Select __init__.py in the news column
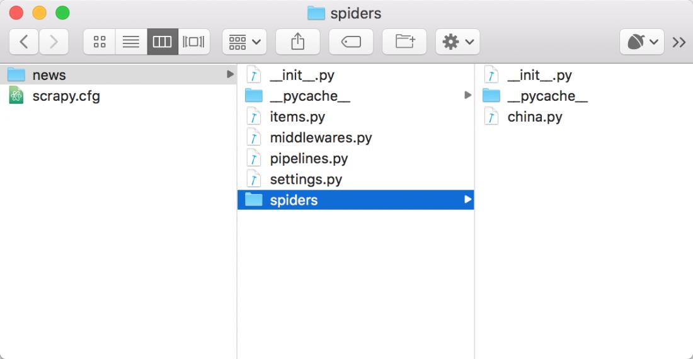Viewport: 693px width, 359px height. [355, 75]
